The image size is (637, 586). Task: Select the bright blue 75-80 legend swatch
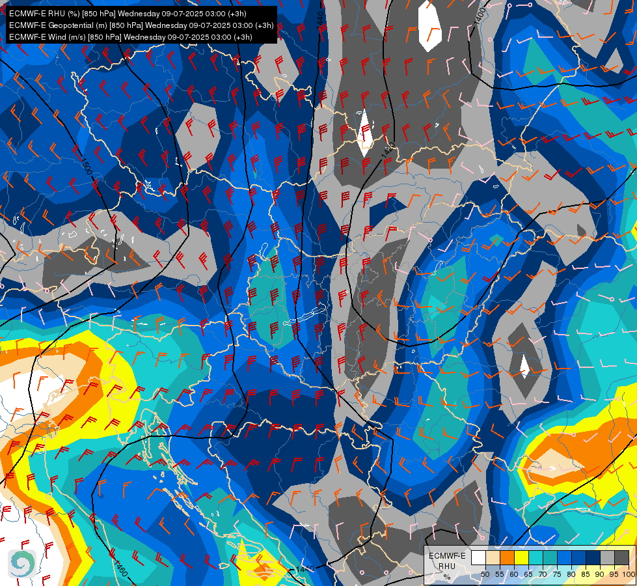(564, 557)
